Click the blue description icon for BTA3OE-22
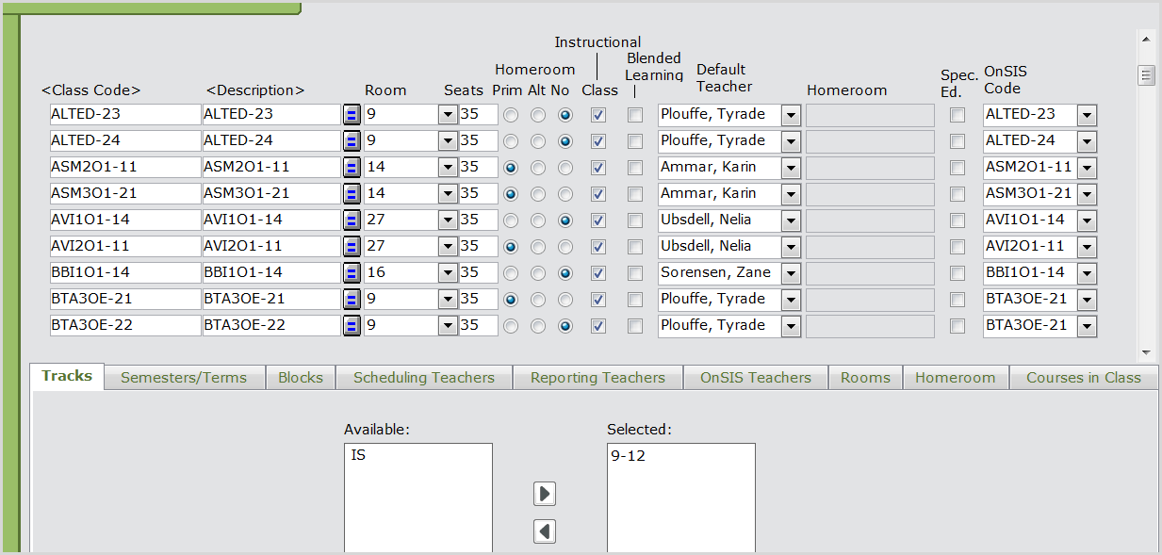 click(352, 326)
